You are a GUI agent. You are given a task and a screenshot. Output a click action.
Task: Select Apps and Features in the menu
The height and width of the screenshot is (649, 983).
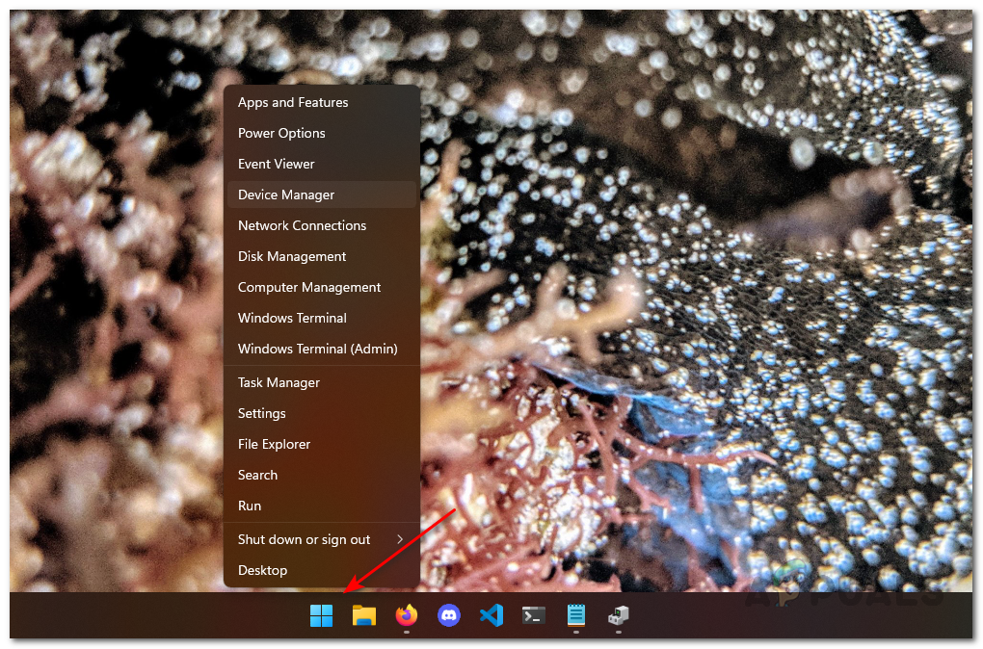point(322,102)
